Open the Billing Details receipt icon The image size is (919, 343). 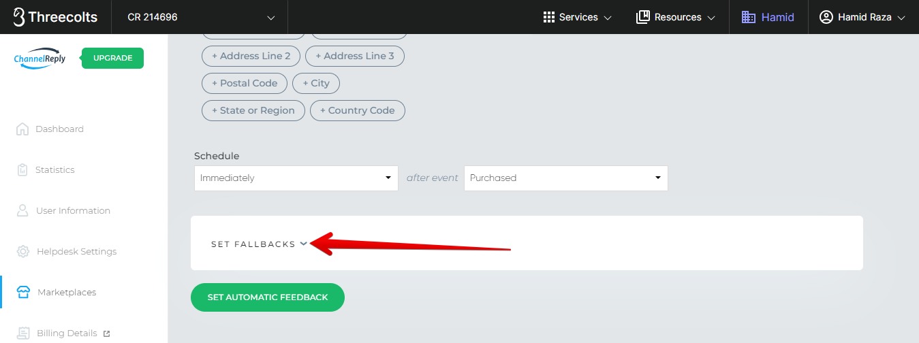pos(23,333)
